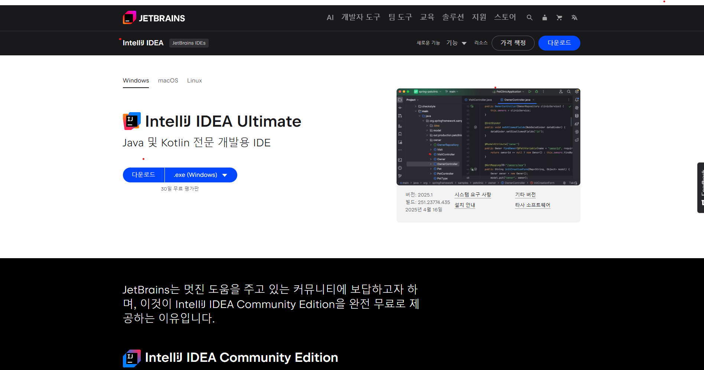The width and height of the screenshot is (704, 370).
Task: Switch to the macOS tab
Action: (x=168, y=81)
